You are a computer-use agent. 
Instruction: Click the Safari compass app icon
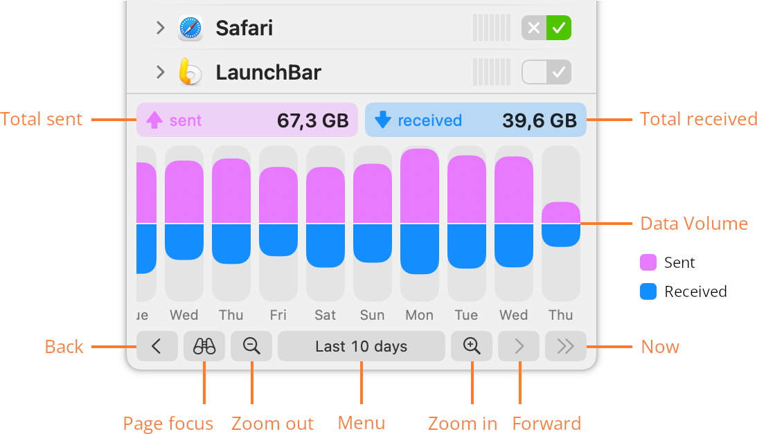190,28
